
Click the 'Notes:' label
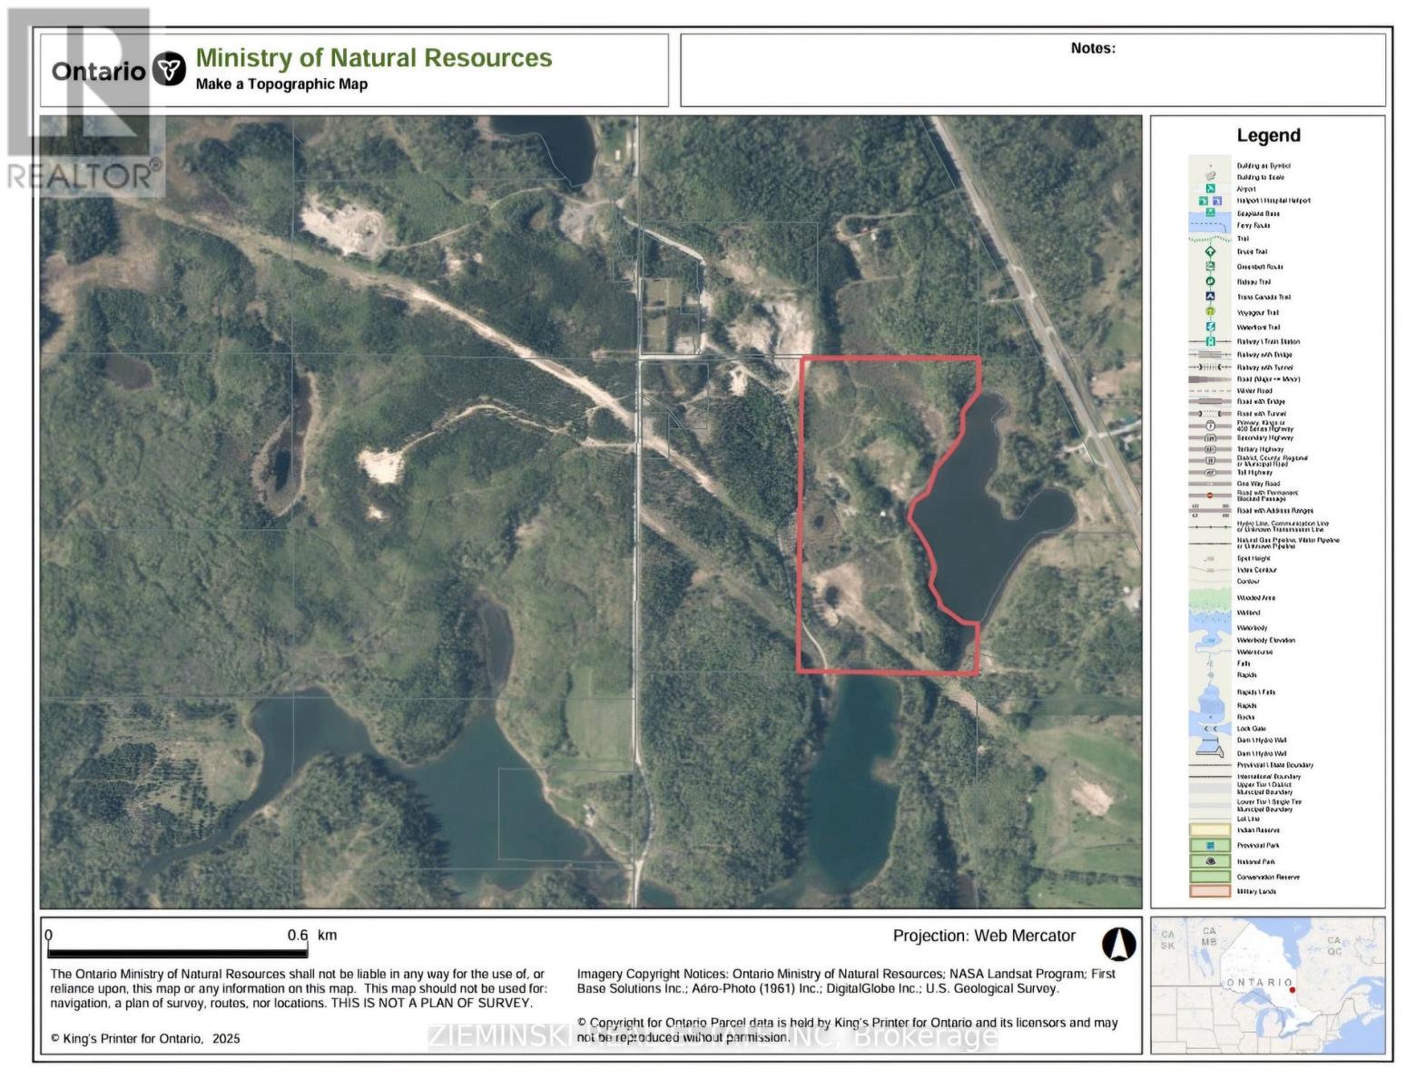(x=1093, y=48)
